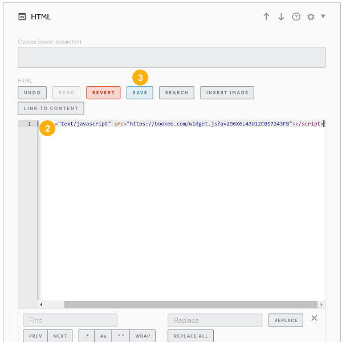342x342 pixels.
Task: Click line number 1 in gutter
Action: point(29,124)
